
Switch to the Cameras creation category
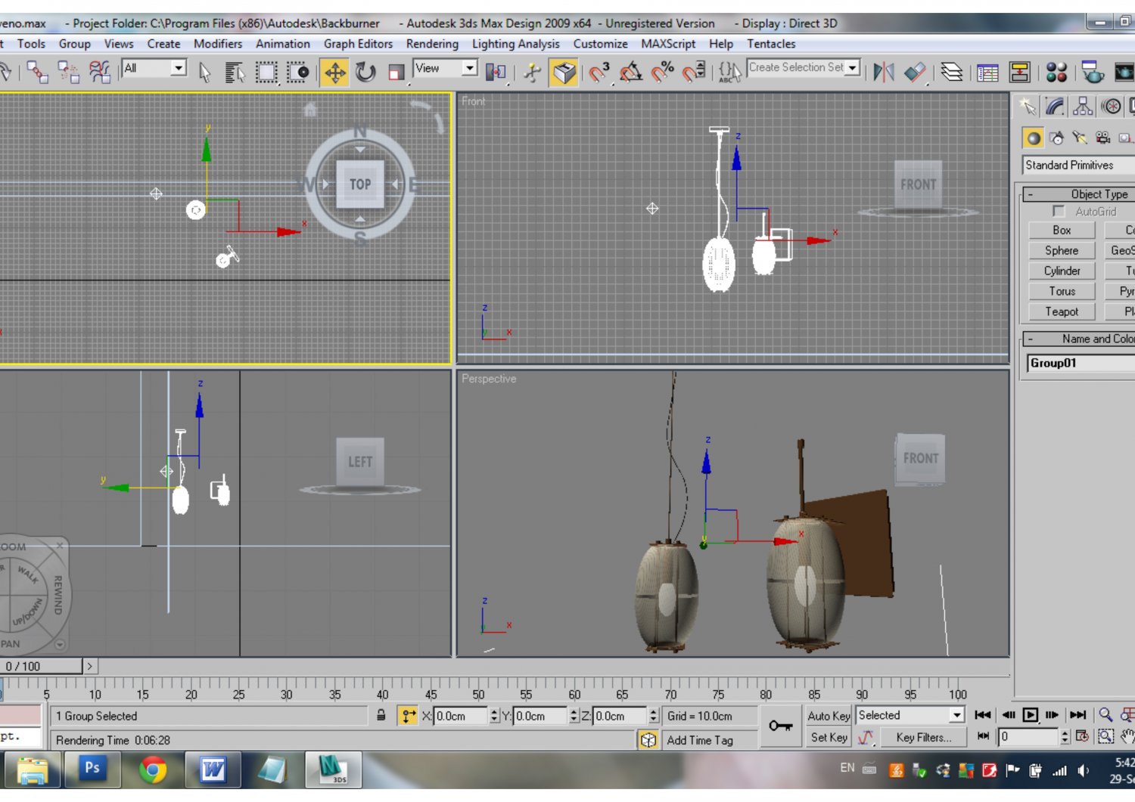point(1102,138)
